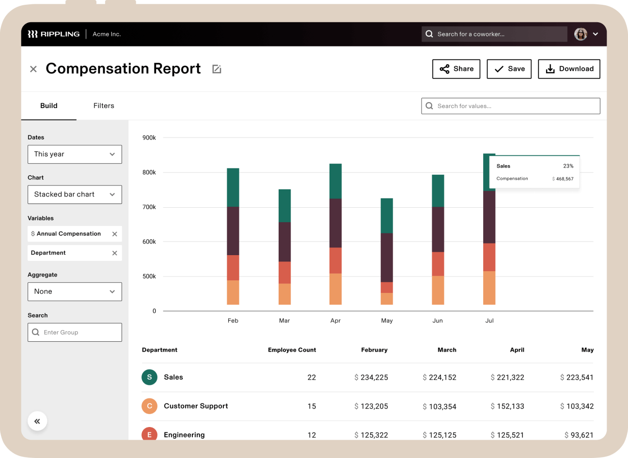Click the $ 152,133 April value
Image resolution: width=628 pixels, height=458 pixels.
pyautogui.click(x=507, y=407)
